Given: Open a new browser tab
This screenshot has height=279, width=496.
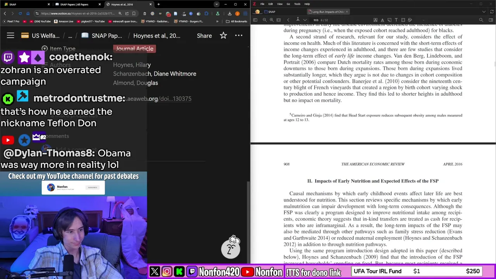Looking at the screenshot, I should click(x=158, y=4).
